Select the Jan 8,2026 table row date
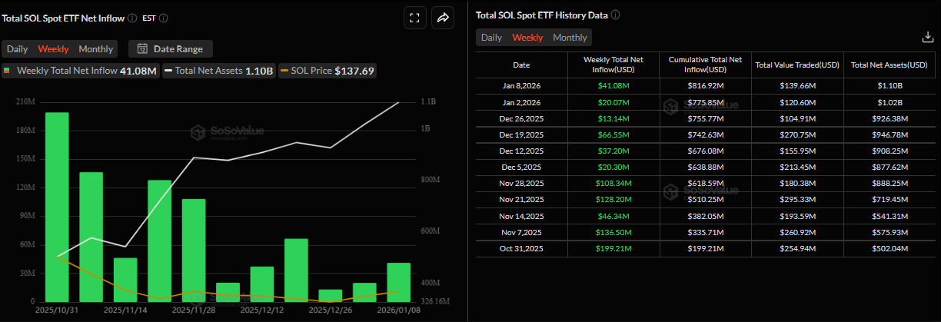941x322 pixels. pyautogui.click(x=521, y=86)
